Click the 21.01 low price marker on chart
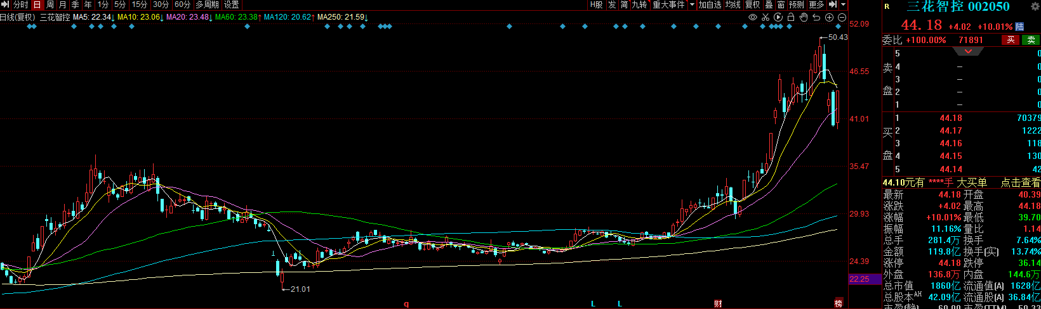The height and width of the screenshot is (309, 1041). [300, 289]
